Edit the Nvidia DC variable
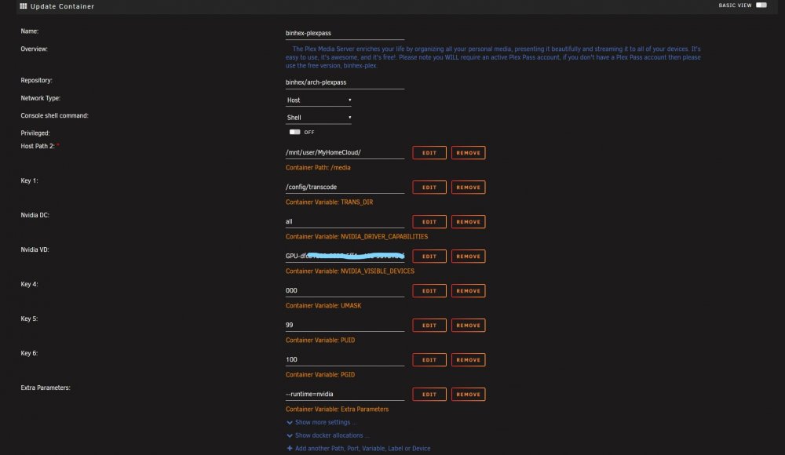The width and height of the screenshot is (785, 455). [429, 222]
